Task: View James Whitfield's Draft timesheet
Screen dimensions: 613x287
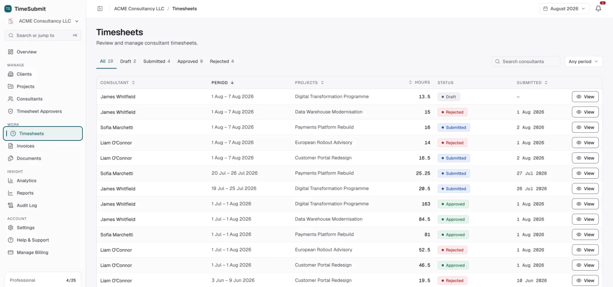Action: click(585, 97)
